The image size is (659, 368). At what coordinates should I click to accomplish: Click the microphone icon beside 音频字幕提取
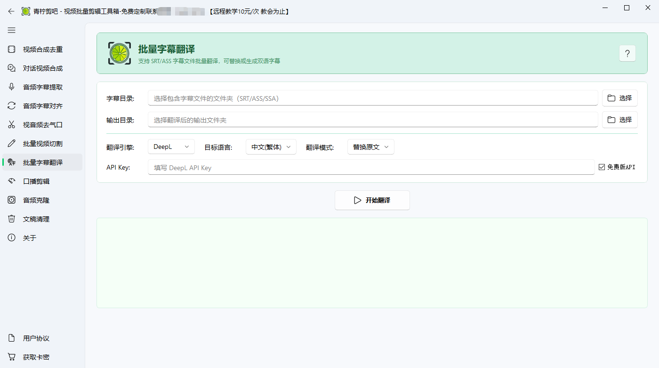coord(12,87)
